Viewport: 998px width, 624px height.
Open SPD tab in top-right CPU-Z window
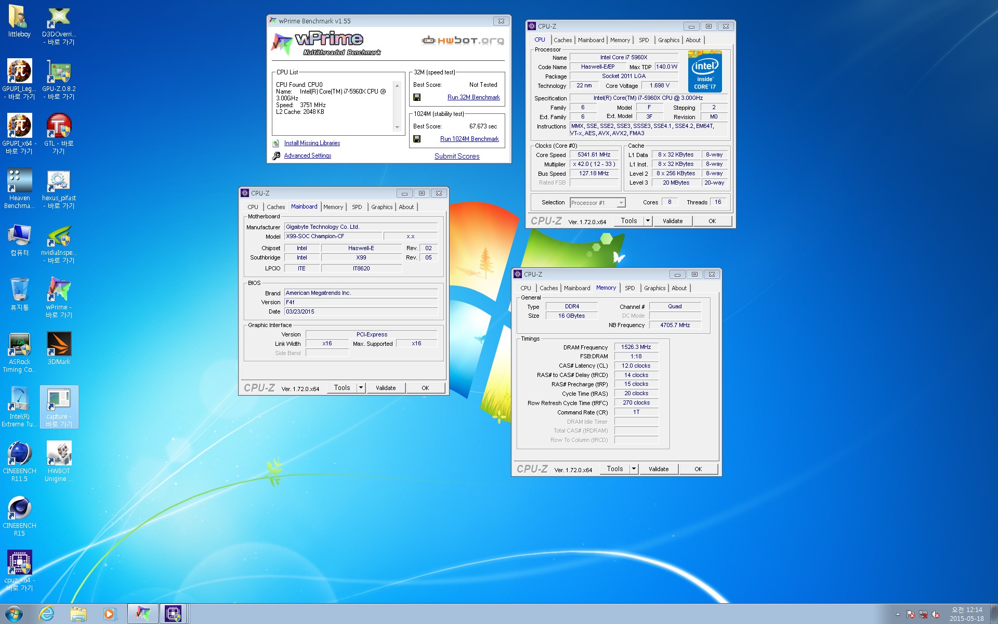[644, 40]
